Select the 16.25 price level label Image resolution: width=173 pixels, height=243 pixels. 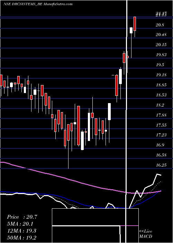pyautogui.click(x=161, y=165)
